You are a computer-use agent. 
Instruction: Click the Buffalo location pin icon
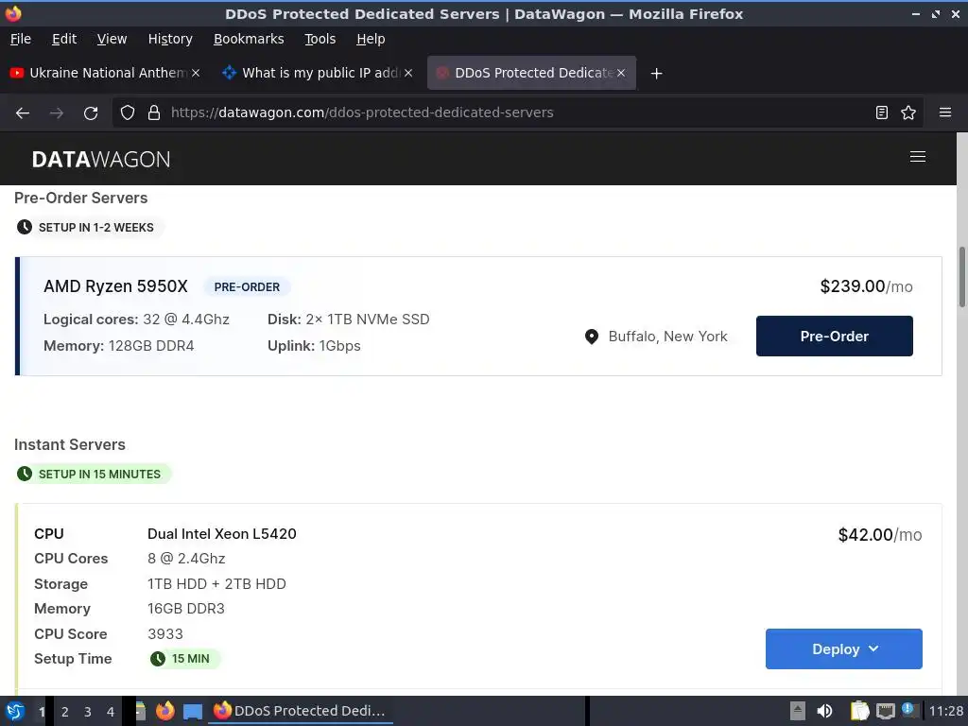[592, 337]
